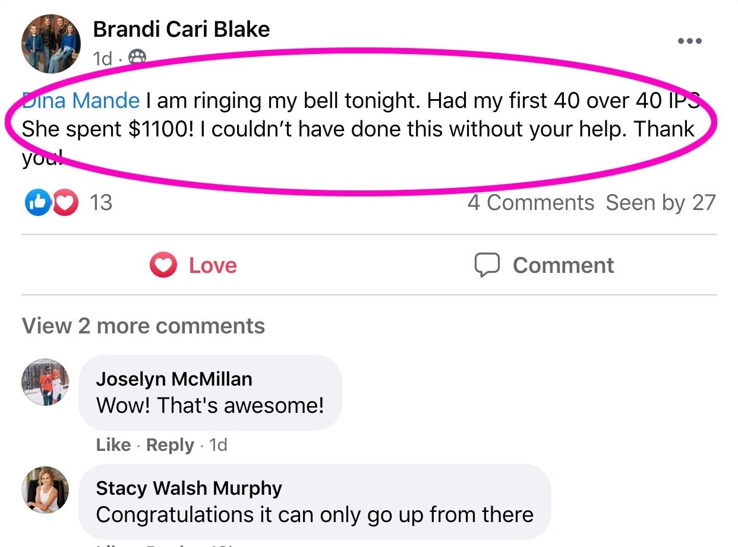Open Brandi Cari Blake's profile picture
Image resolution: width=738 pixels, height=547 pixels.
click(51, 43)
